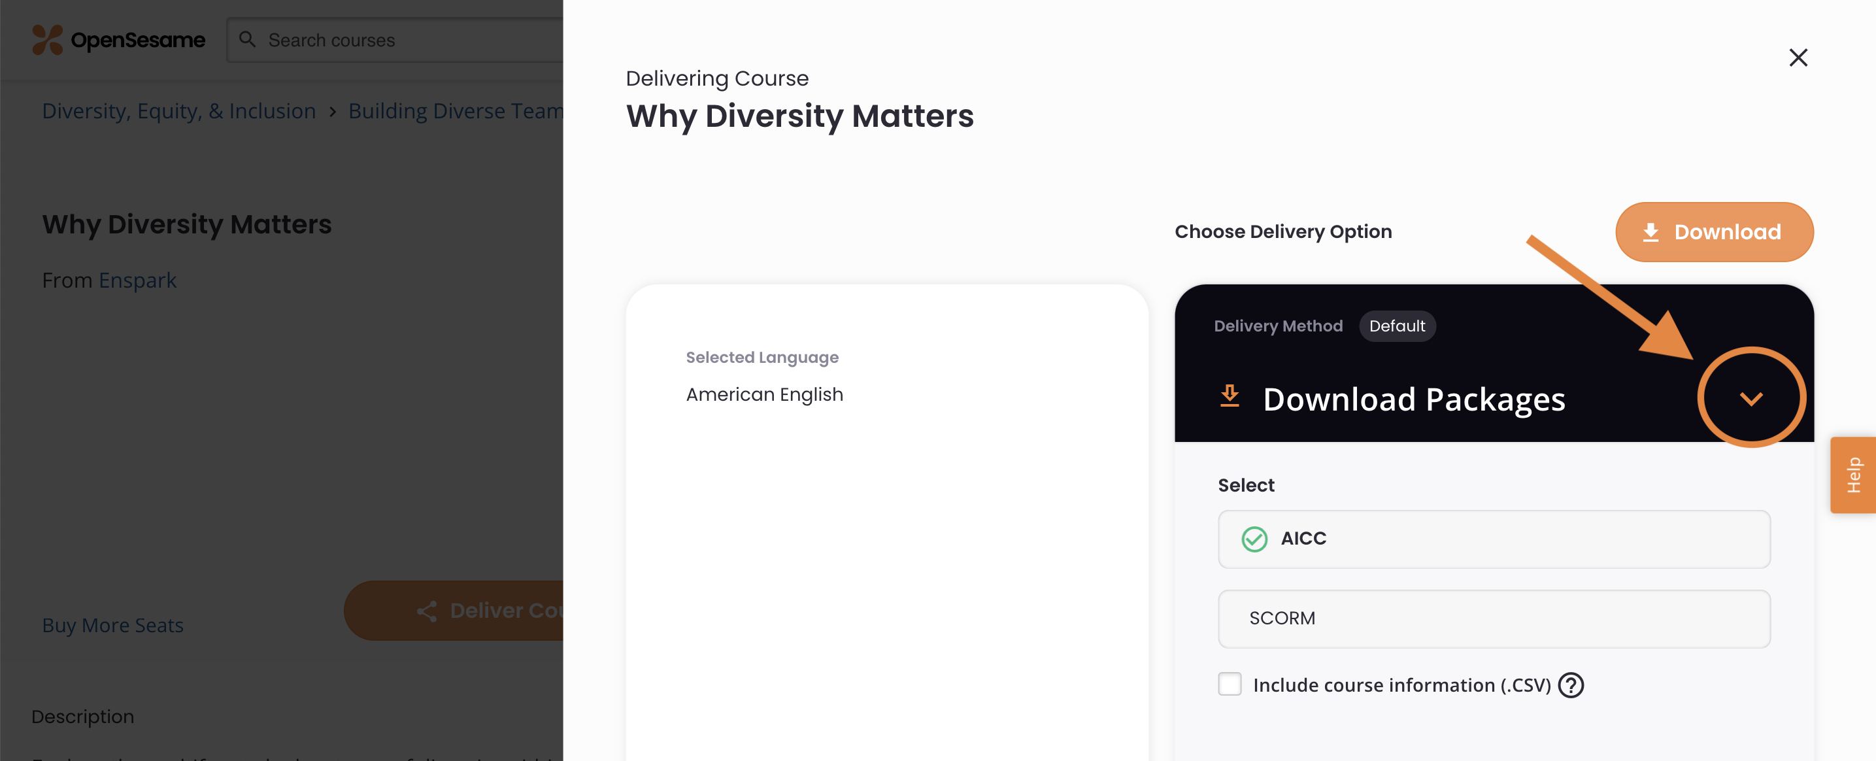The width and height of the screenshot is (1876, 761).
Task: Click the Default badge
Action: pos(1397,326)
